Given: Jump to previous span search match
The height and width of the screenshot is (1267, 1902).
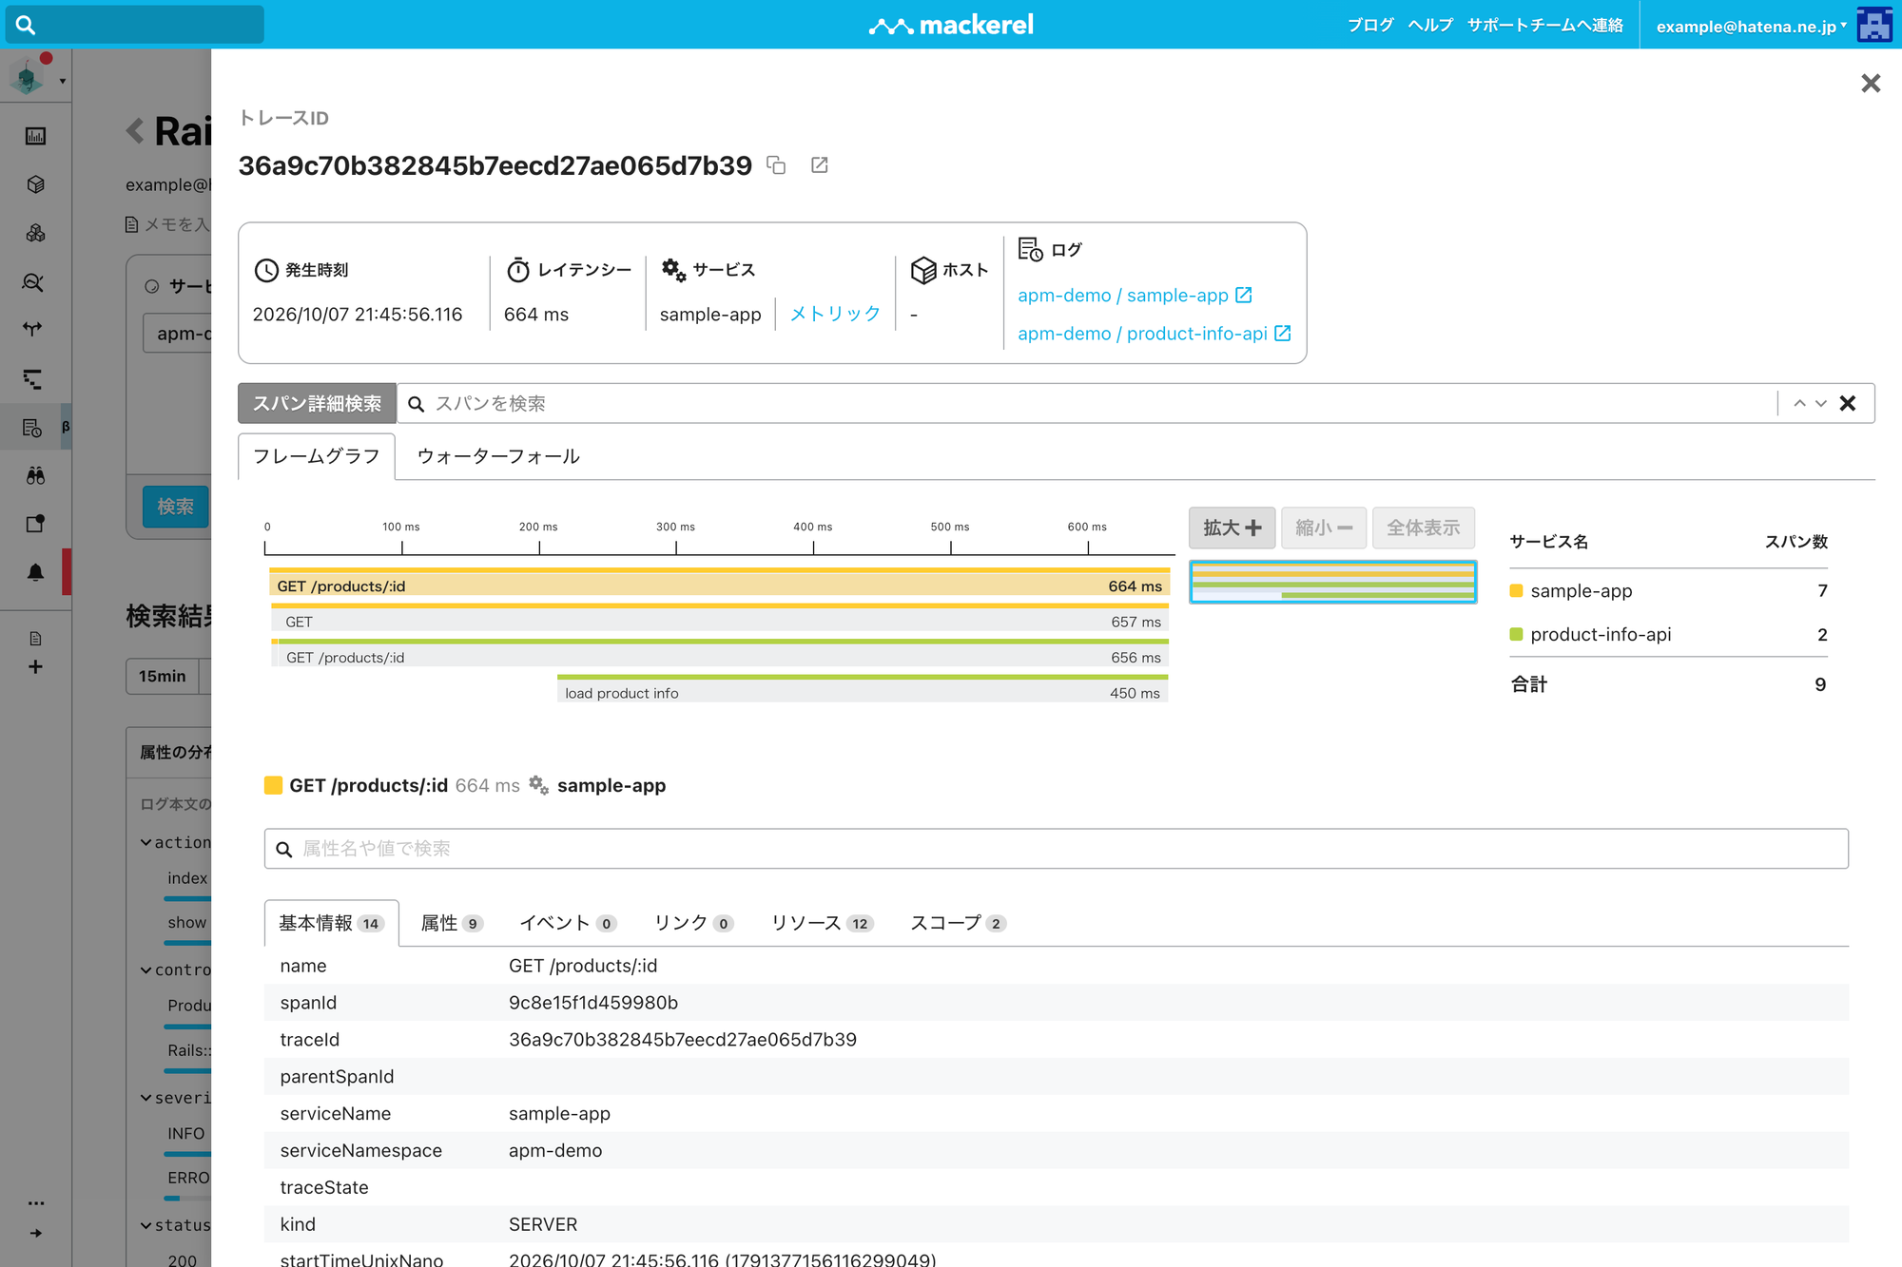Looking at the screenshot, I should click(x=1799, y=404).
